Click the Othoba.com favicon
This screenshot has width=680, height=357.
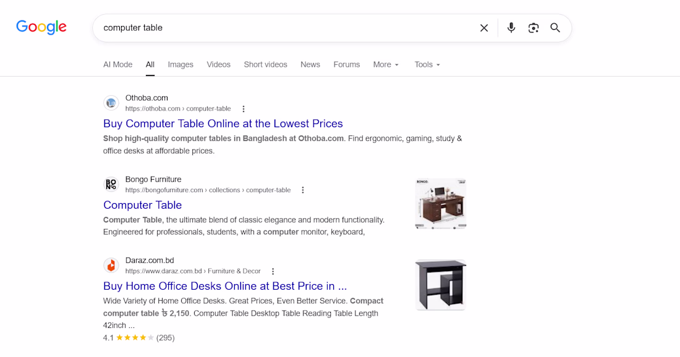click(x=111, y=103)
